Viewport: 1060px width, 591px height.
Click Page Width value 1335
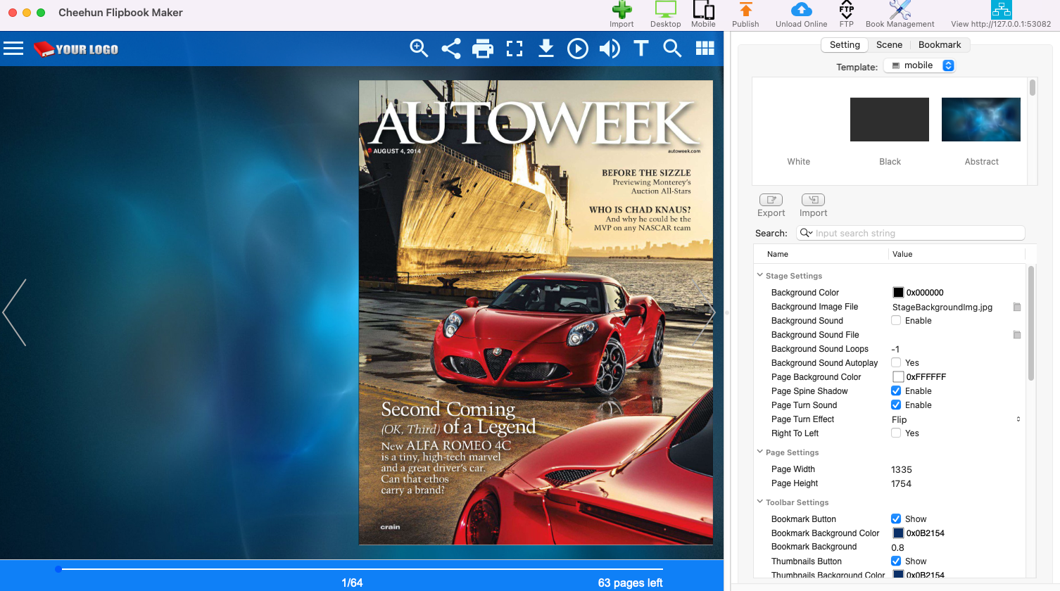[x=902, y=470]
